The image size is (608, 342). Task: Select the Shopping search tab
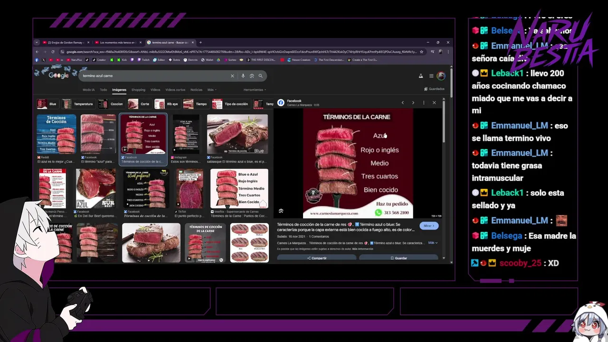click(138, 90)
